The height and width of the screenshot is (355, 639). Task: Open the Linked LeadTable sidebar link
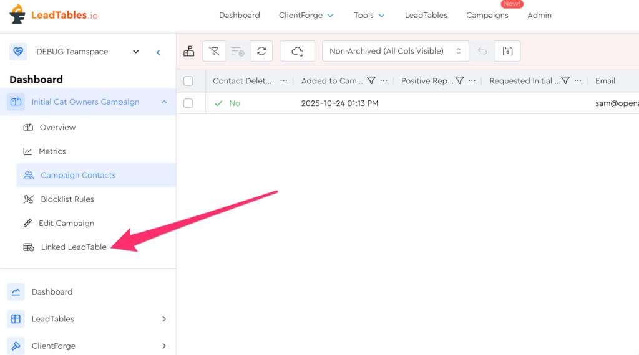tap(73, 247)
